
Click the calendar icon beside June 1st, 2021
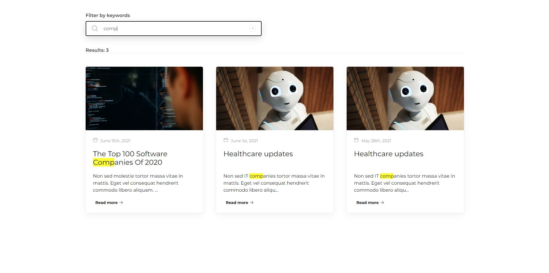(226, 140)
